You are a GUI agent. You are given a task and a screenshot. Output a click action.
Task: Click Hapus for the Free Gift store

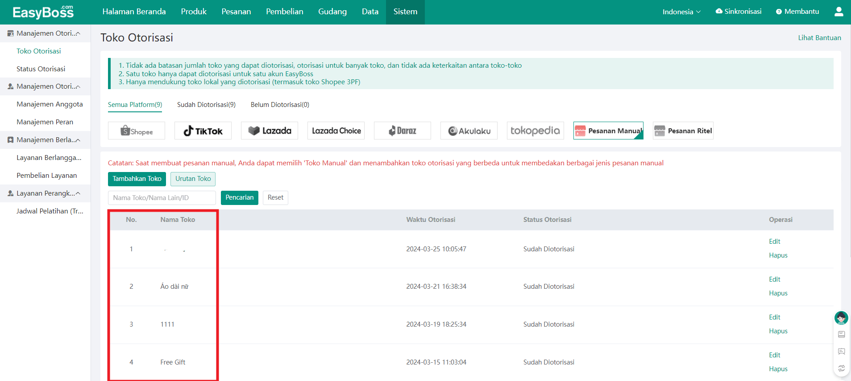778,369
